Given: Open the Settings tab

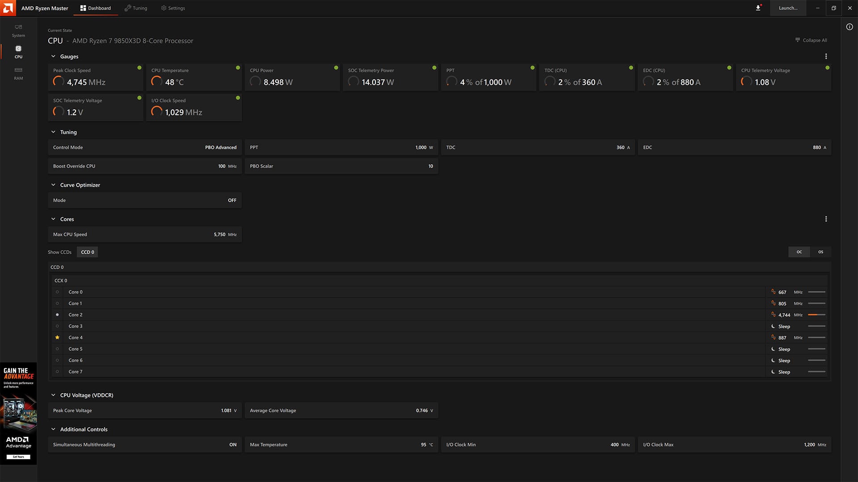Looking at the screenshot, I should click(172, 8).
